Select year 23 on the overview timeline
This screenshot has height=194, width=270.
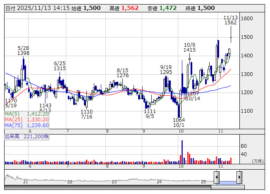coord(114,182)
